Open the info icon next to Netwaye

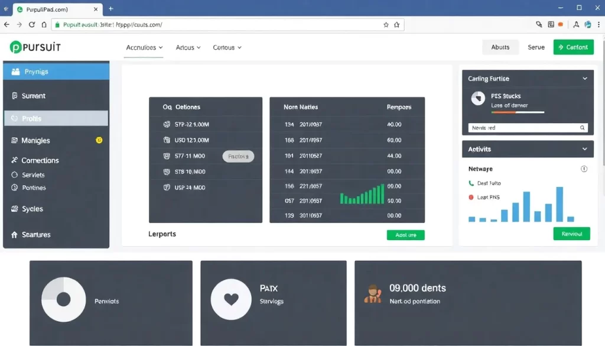click(x=584, y=169)
